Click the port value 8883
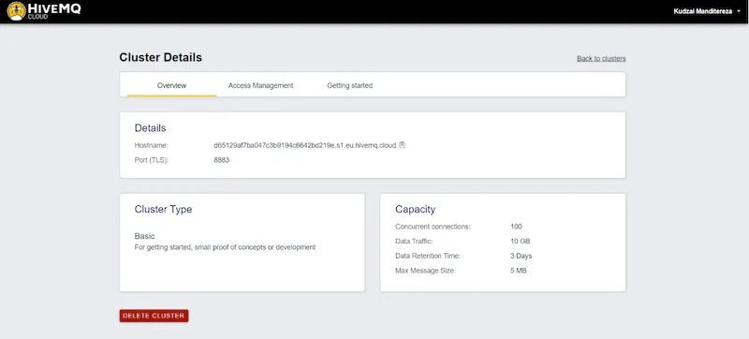Image resolution: width=749 pixels, height=339 pixels. (x=222, y=160)
